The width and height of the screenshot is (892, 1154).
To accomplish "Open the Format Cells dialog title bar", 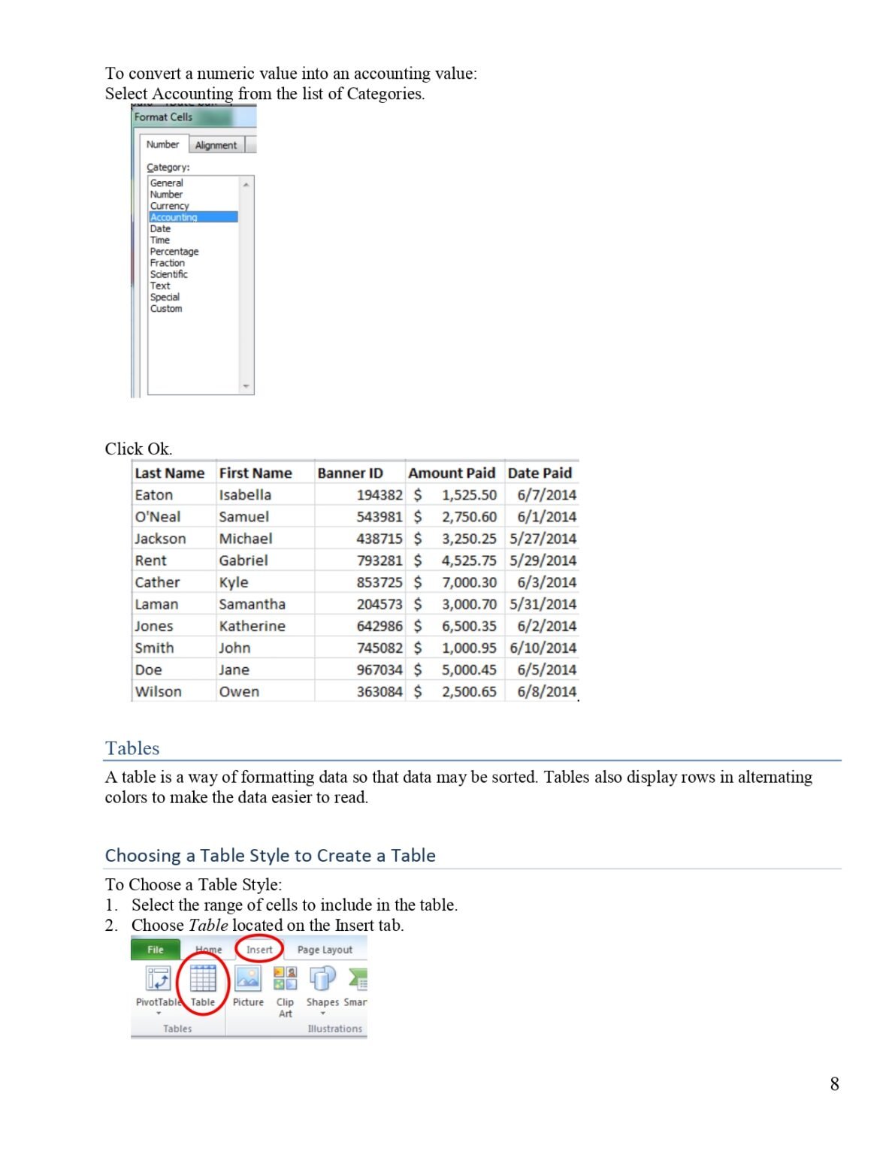I will (x=166, y=116).
